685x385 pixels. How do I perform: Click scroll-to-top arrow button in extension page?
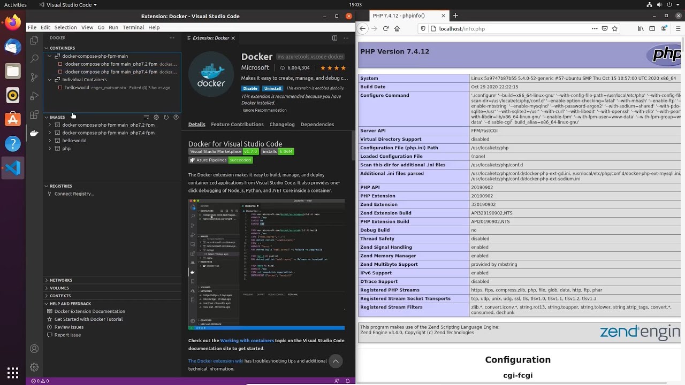coord(336,361)
